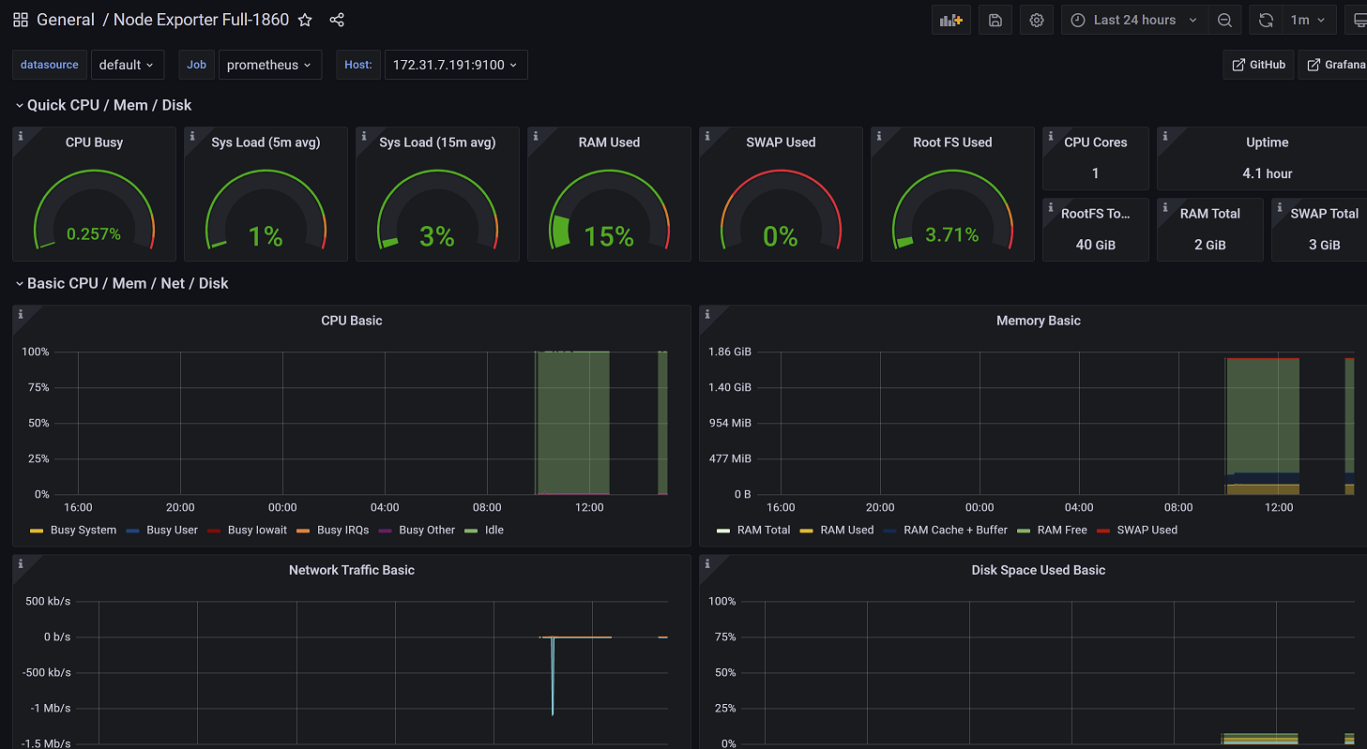Toggle SWAP Used series in Memory legend
This screenshot has height=749, width=1367.
(1147, 530)
